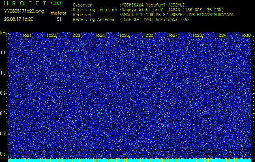Click the 1623 time marker

tap(76, 35)
